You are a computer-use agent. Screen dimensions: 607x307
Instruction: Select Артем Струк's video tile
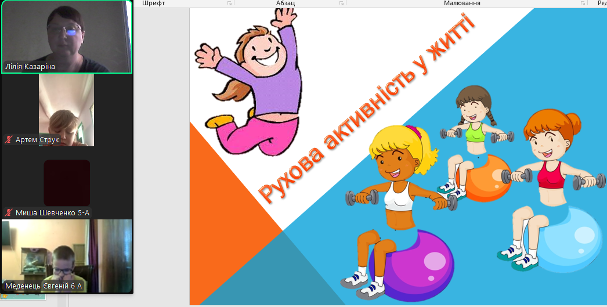click(66, 110)
